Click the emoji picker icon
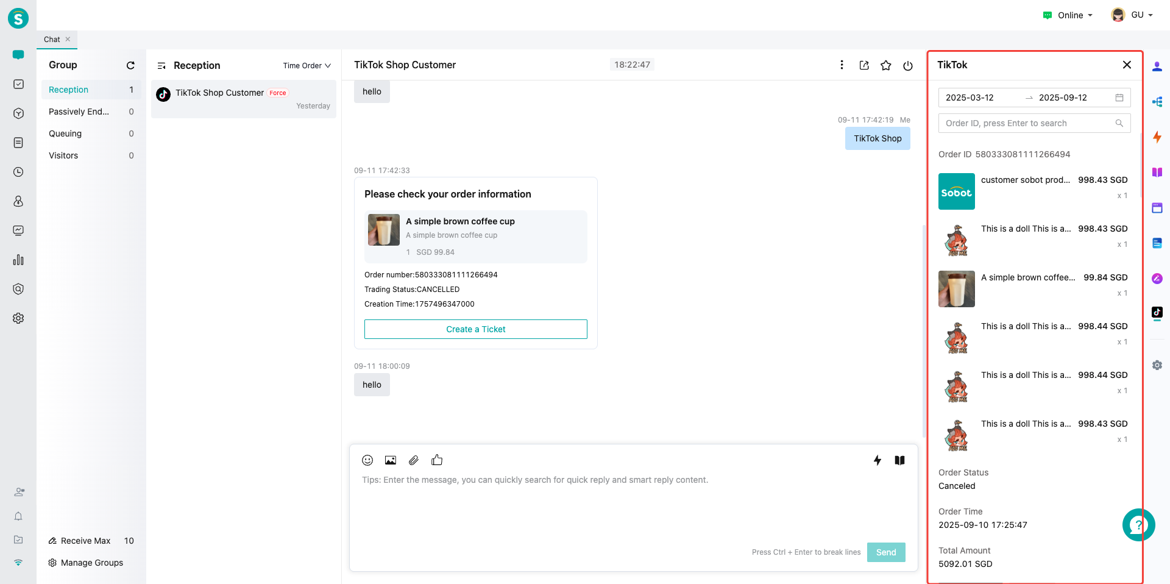The image size is (1170, 584). [367, 460]
